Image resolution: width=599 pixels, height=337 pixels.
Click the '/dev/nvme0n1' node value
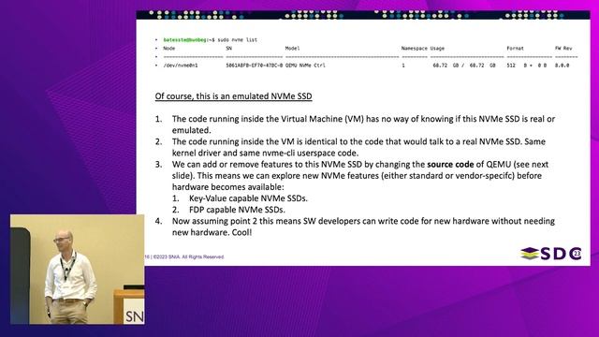click(181, 66)
